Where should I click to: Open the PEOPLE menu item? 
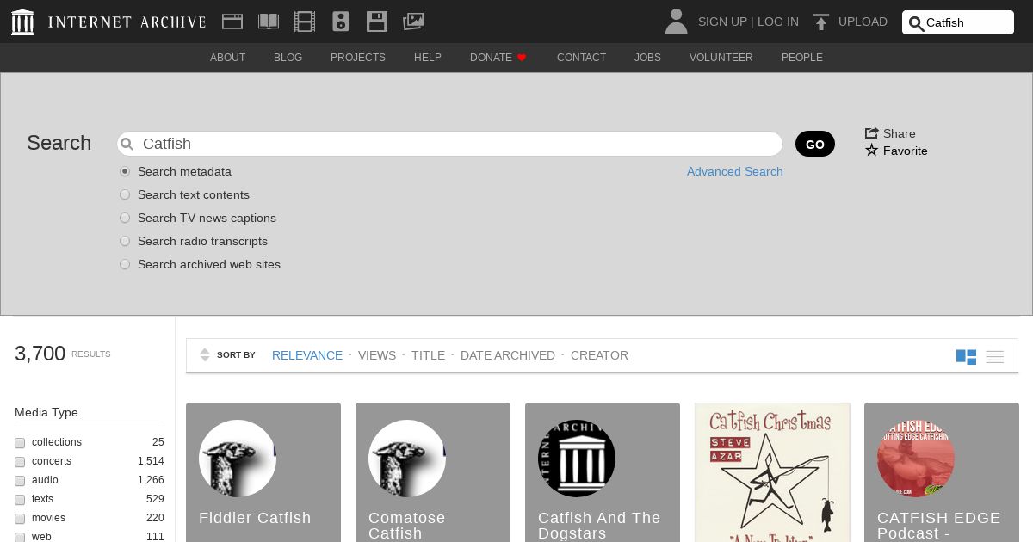(802, 58)
